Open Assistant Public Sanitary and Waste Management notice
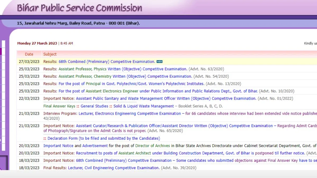Viewport: 317px width, 178px height. click(x=166, y=99)
